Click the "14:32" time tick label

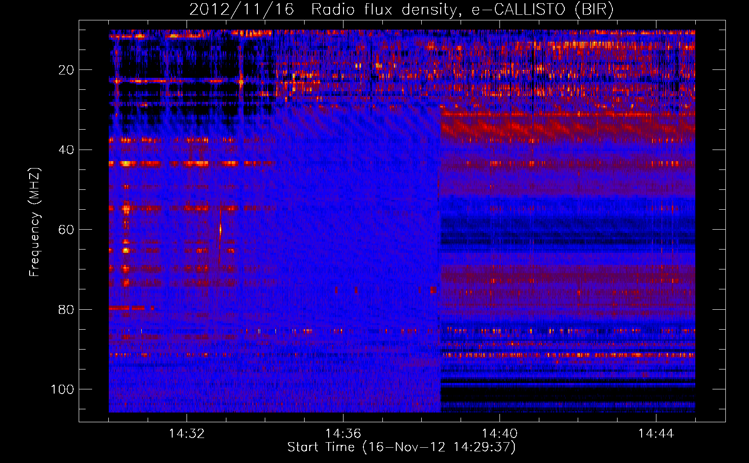pos(187,434)
